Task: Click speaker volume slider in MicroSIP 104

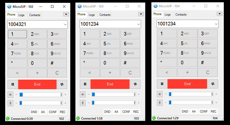Action: (x=191, y=94)
